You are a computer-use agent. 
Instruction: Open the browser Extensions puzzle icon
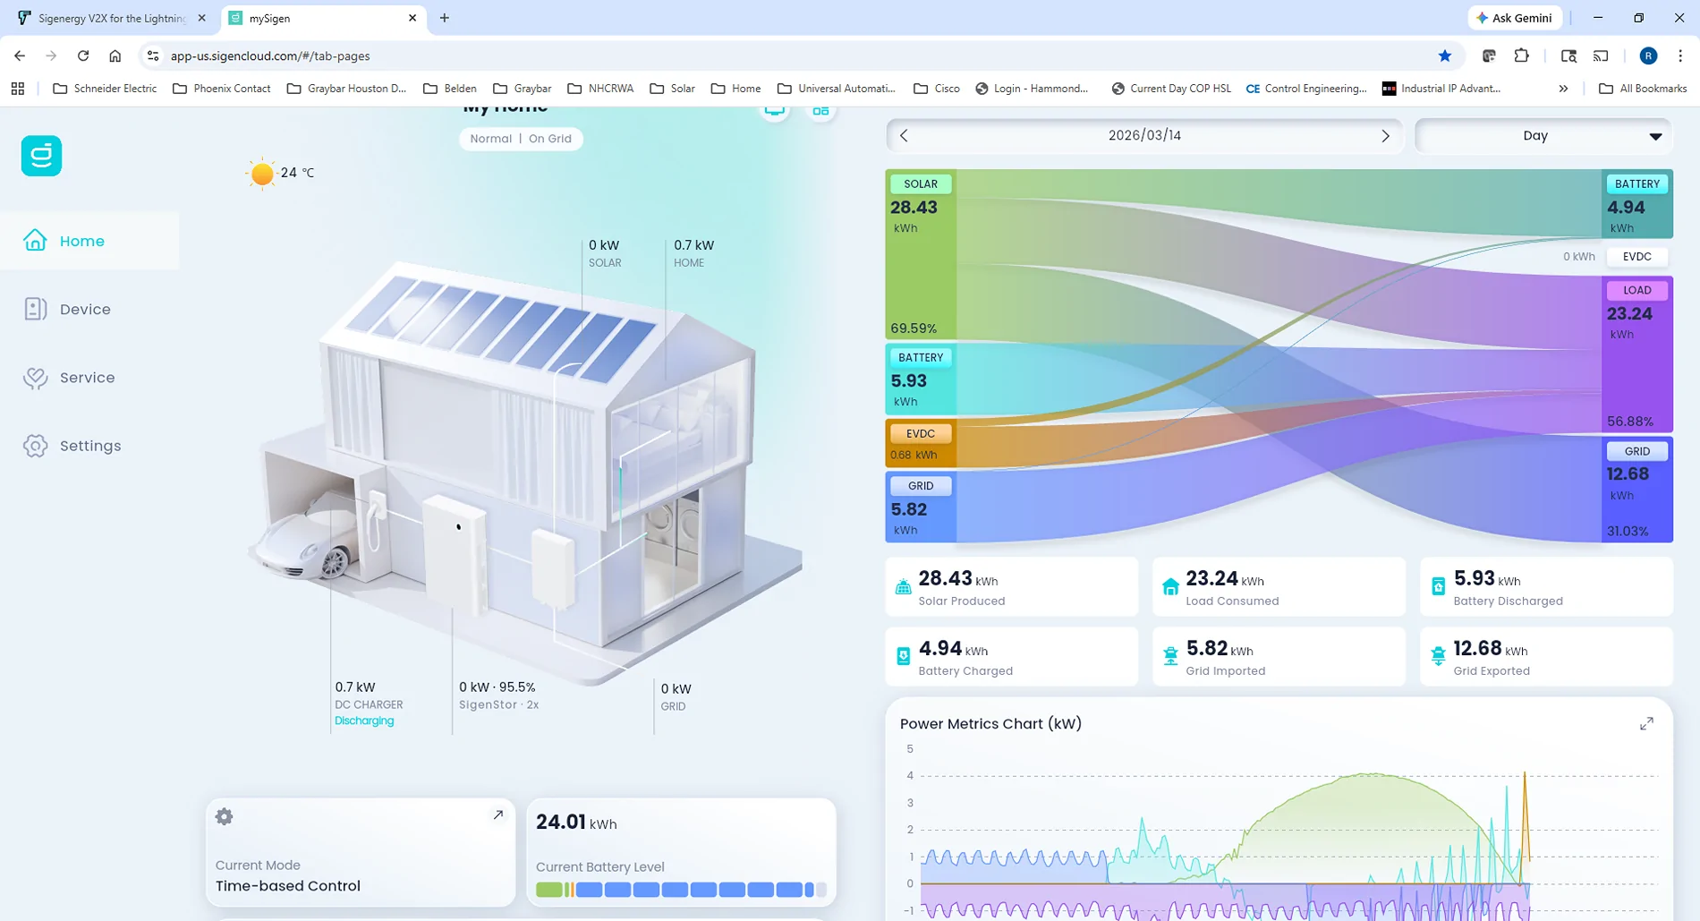pos(1521,55)
